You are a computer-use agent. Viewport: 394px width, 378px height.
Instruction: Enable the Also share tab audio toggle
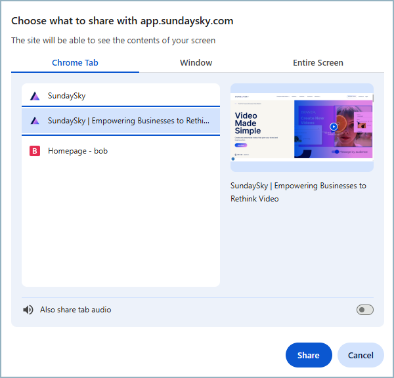pyautogui.click(x=365, y=310)
